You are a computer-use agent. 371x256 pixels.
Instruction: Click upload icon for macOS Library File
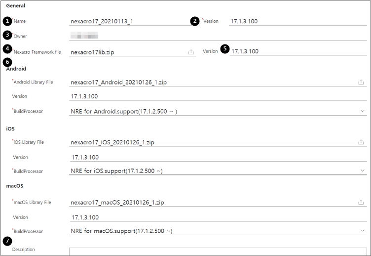361,202
